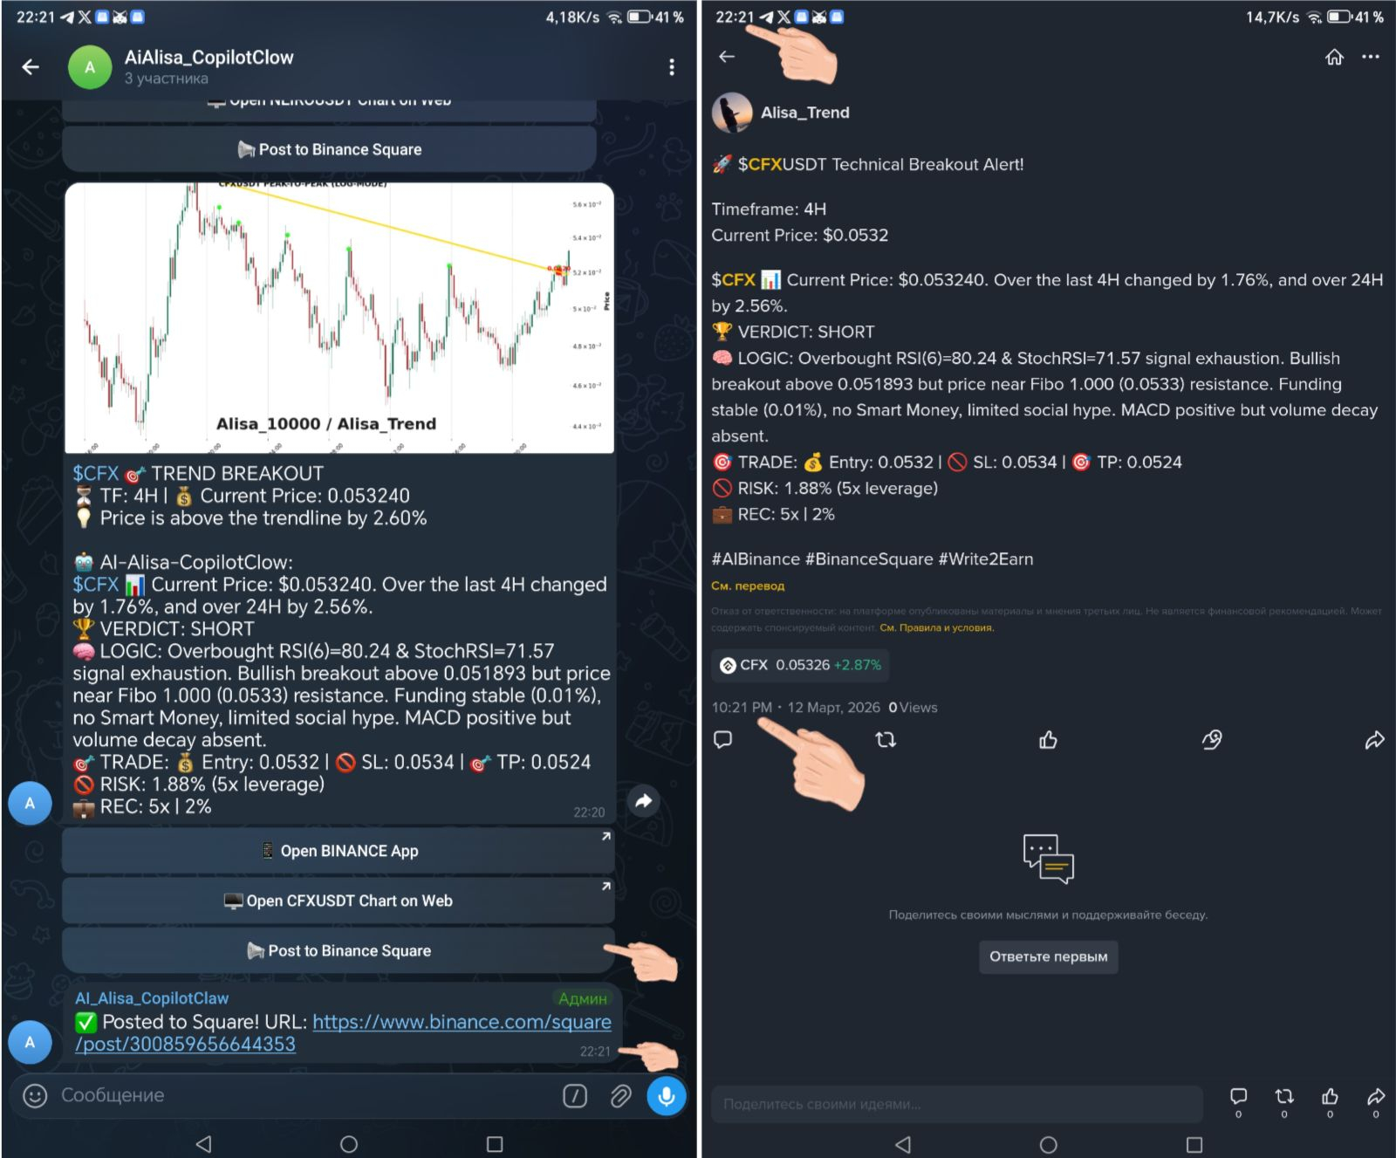Open the emoji picker smiley icon
1396x1158 pixels.
click(35, 1096)
